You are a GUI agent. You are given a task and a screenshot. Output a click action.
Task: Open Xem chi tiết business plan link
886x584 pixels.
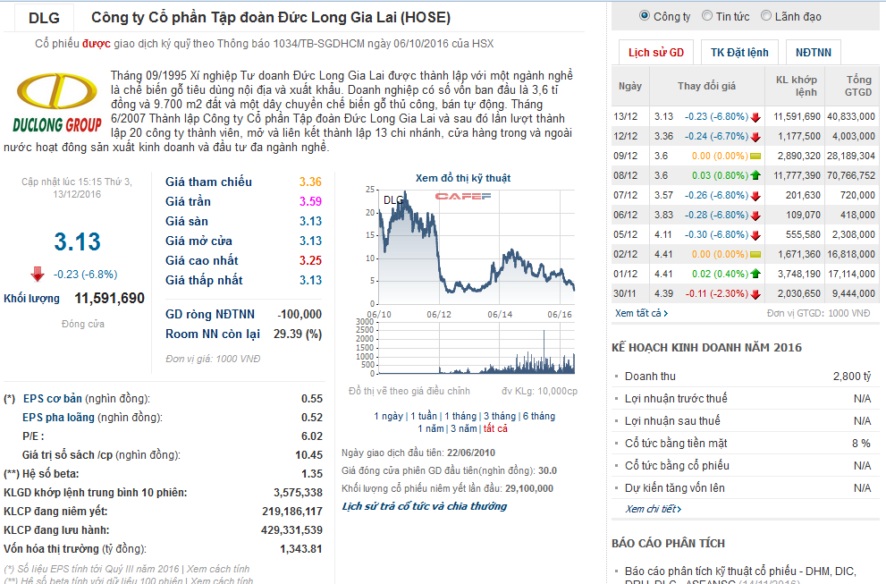tap(654, 509)
